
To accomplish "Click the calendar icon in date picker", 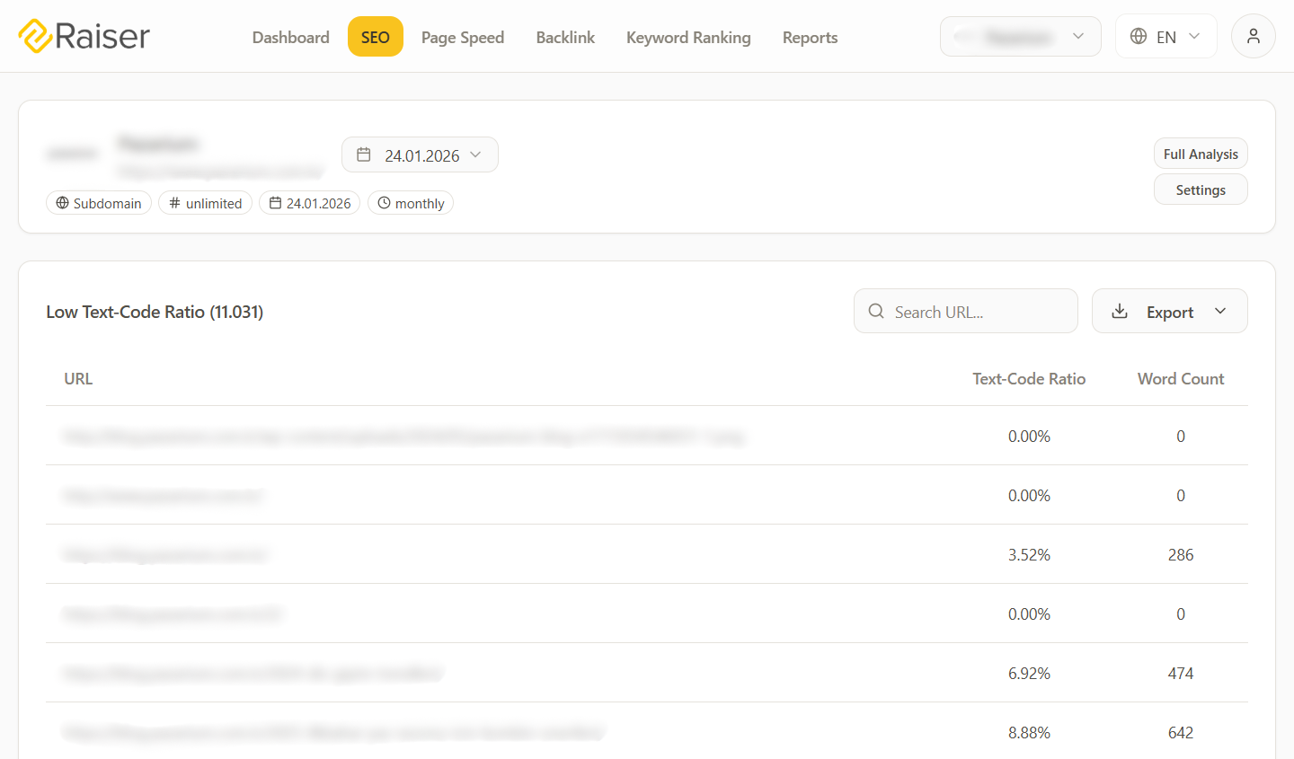I will click(364, 155).
